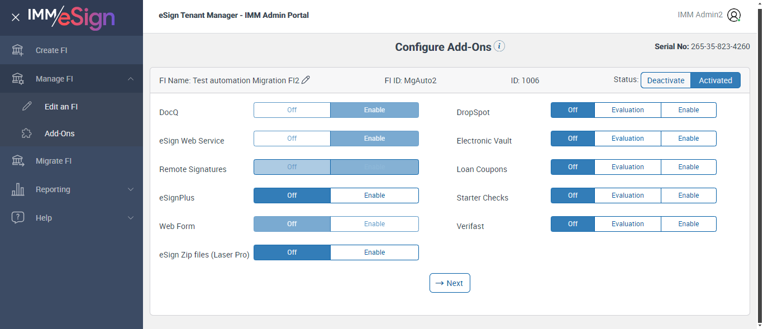Click the Migrate FI bank-arrow icon

(x=18, y=161)
